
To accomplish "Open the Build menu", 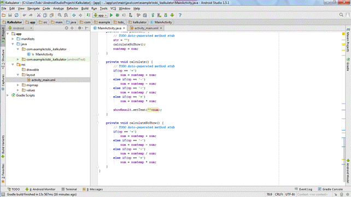I will [85, 9].
